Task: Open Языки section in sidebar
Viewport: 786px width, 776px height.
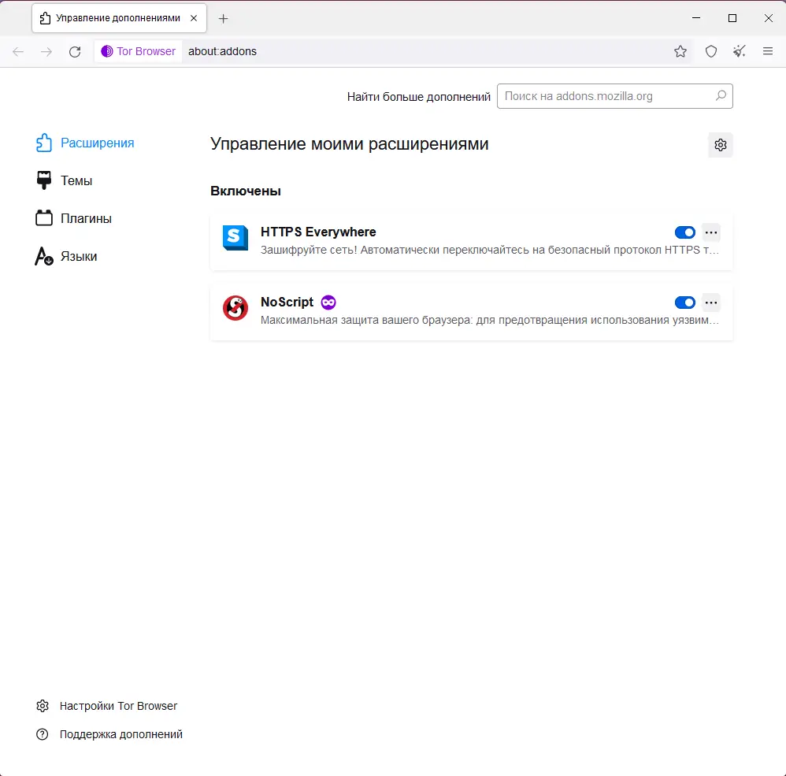Action: tap(66, 256)
